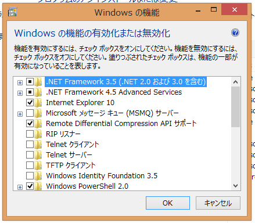Close the Windows の機能 dialog

[x=235, y=9]
